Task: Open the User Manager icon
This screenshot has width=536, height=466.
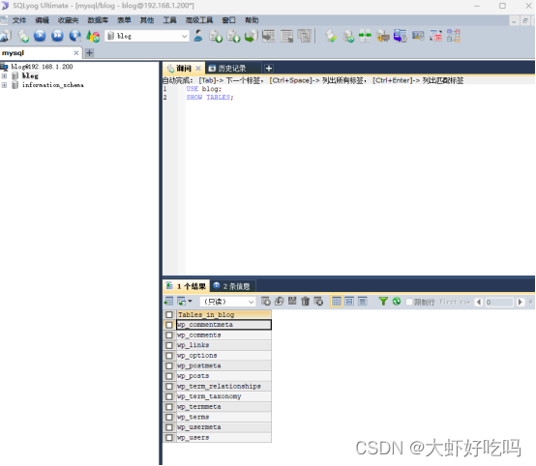Action: point(198,36)
